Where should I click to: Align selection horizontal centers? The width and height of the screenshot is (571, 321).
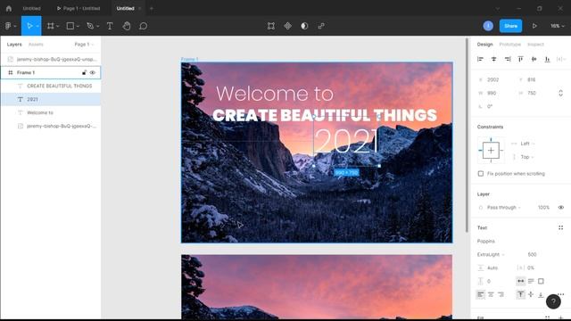pyautogui.click(x=493, y=59)
